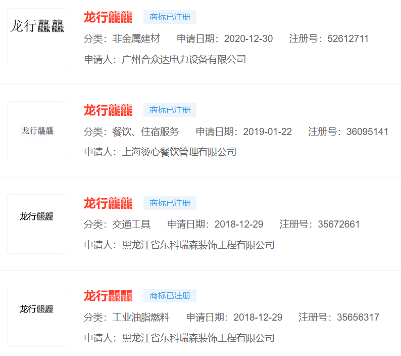Select 申请日期：2018-12-29 in 交通工具 entry
Viewport: 401px width, 356px height.
pyautogui.click(x=215, y=225)
